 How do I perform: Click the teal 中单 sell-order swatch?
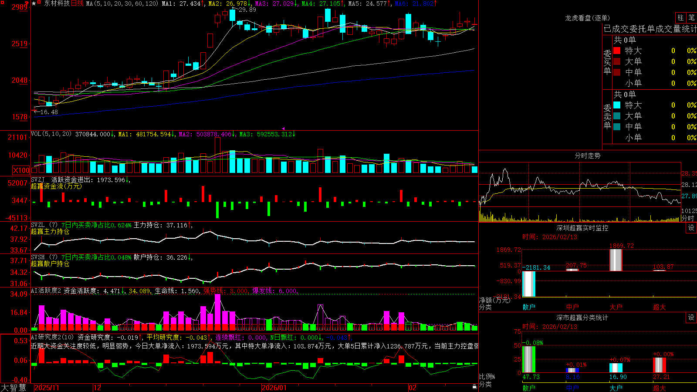pos(617,127)
